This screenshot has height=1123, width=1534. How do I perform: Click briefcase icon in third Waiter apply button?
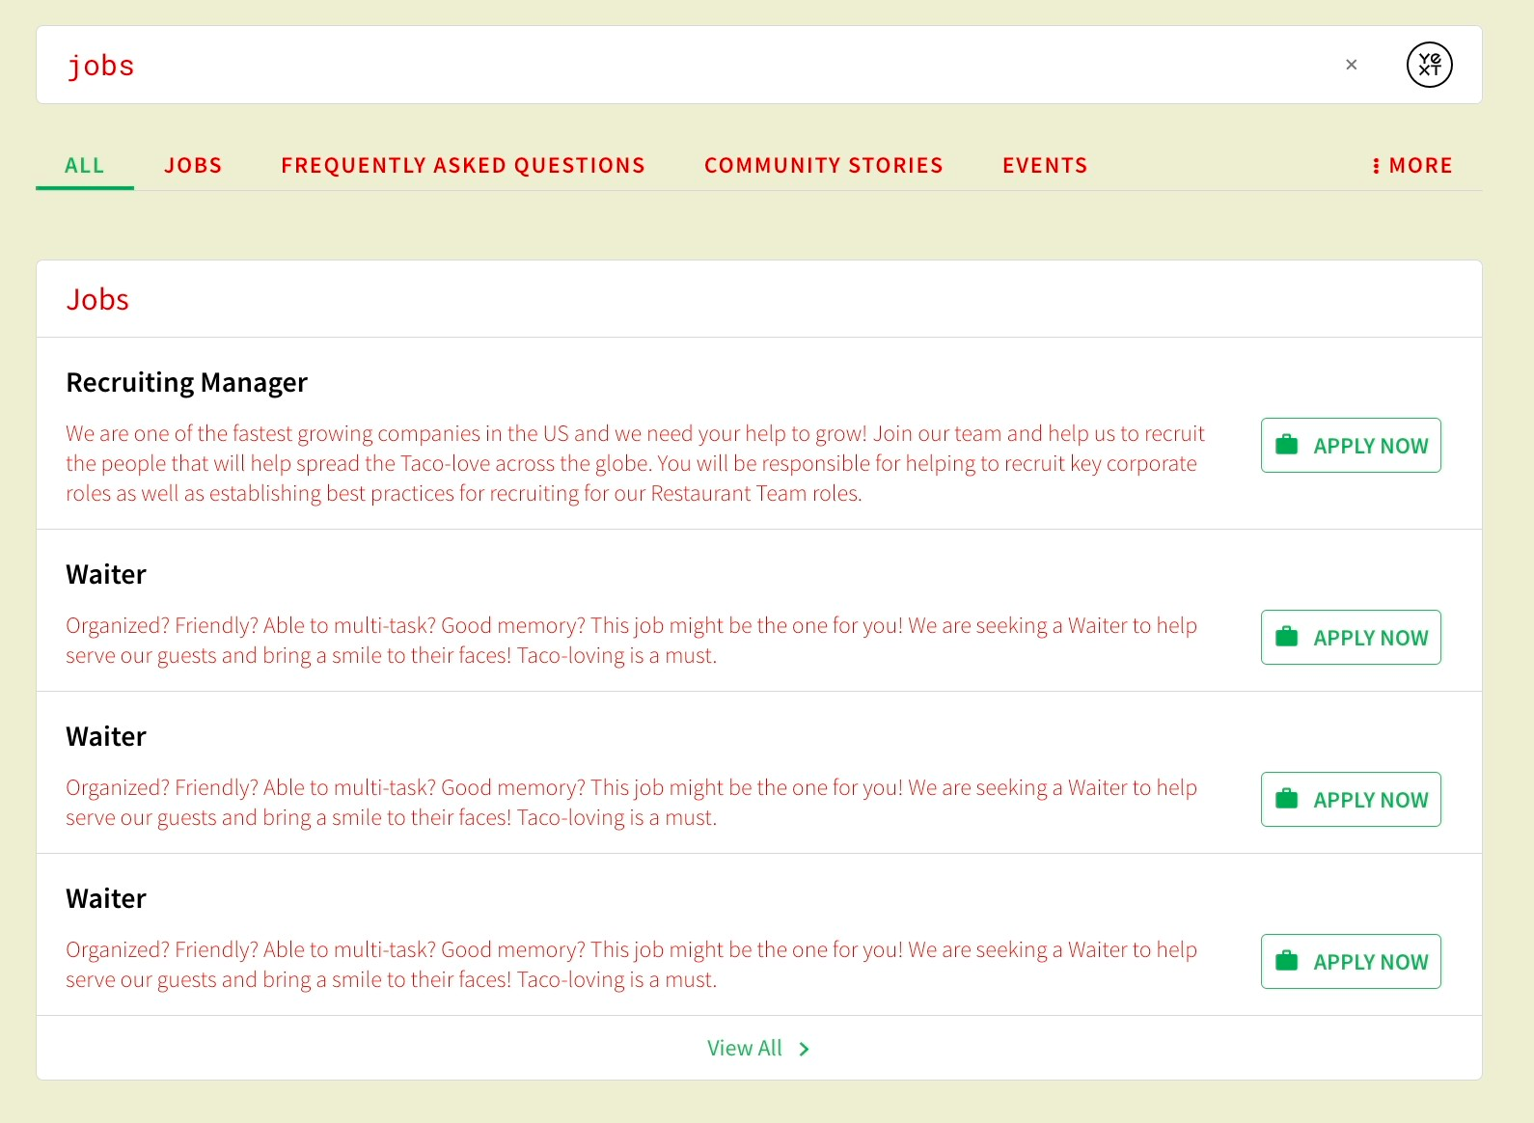1286,961
